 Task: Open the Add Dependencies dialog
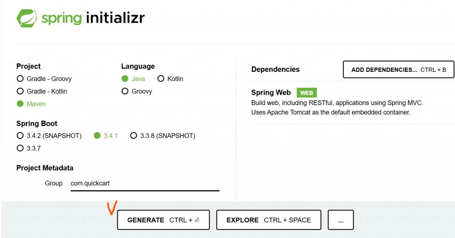pyautogui.click(x=398, y=70)
